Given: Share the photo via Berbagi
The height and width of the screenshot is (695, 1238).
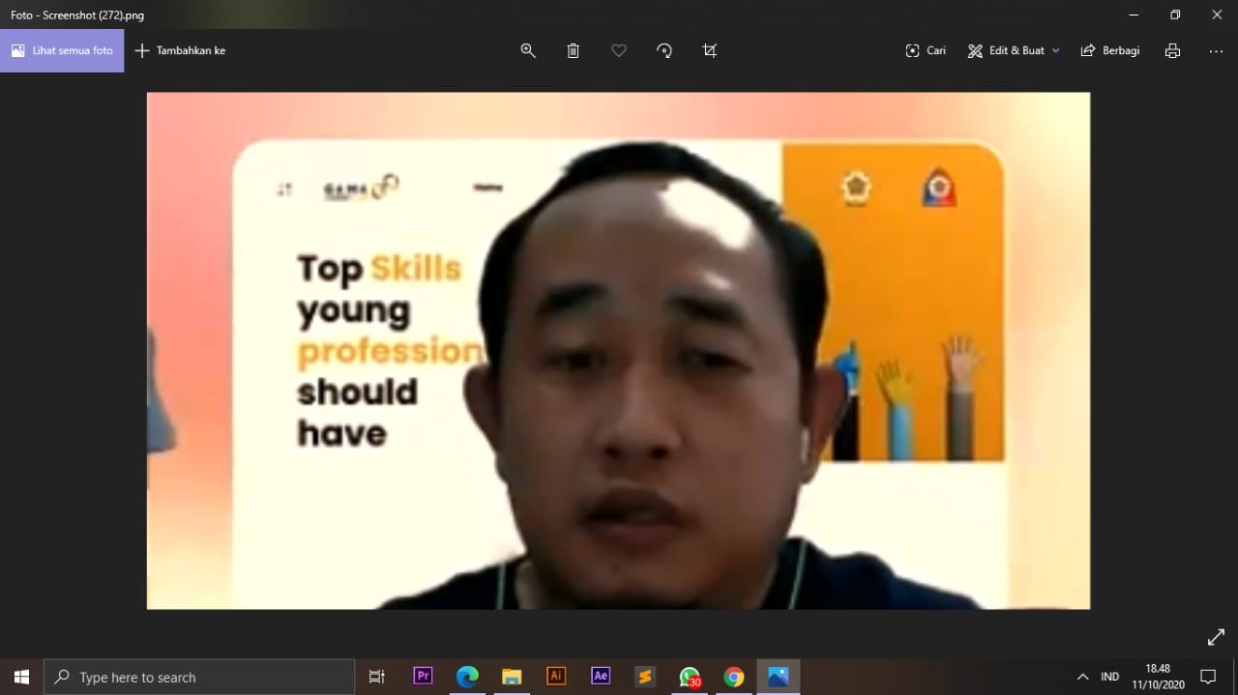Looking at the screenshot, I should (1110, 50).
